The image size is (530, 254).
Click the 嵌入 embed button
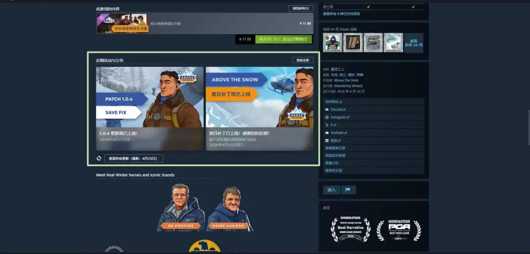332,190
